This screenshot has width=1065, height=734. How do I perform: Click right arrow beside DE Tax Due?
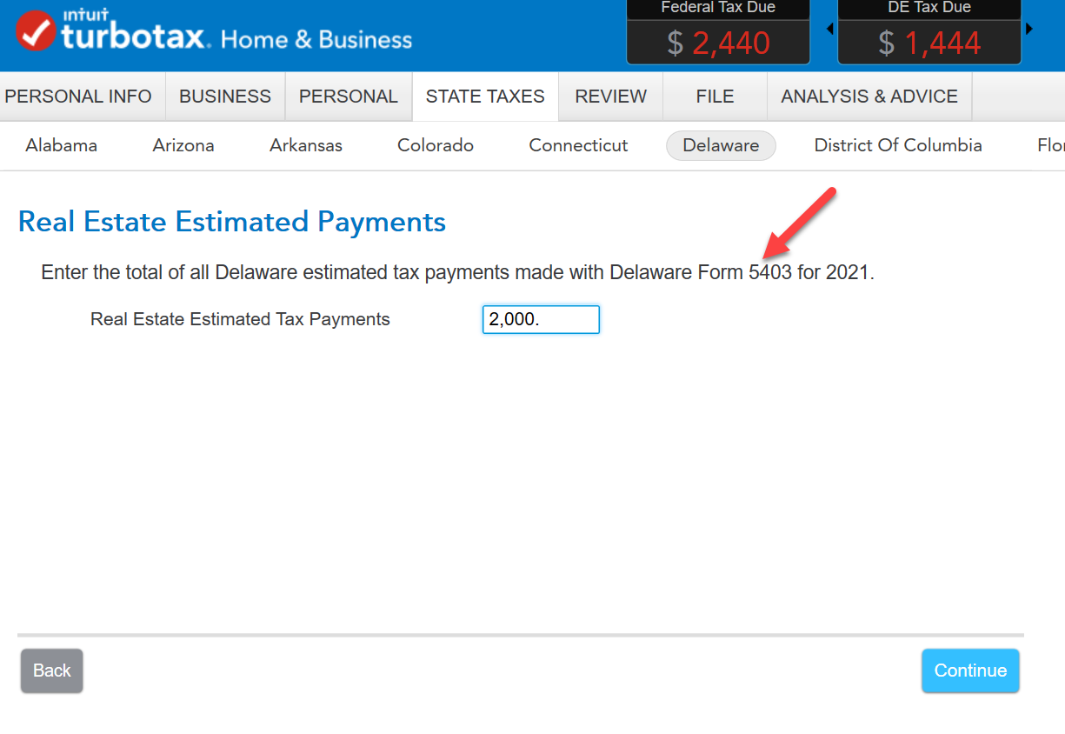pyautogui.click(x=1029, y=30)
